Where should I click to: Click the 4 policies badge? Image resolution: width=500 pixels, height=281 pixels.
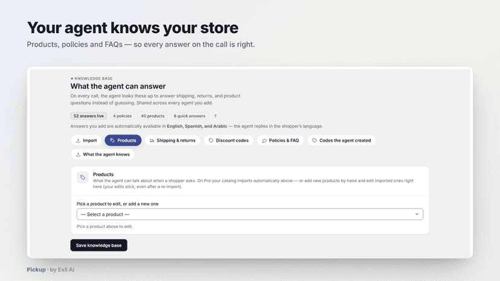(122, 116)
